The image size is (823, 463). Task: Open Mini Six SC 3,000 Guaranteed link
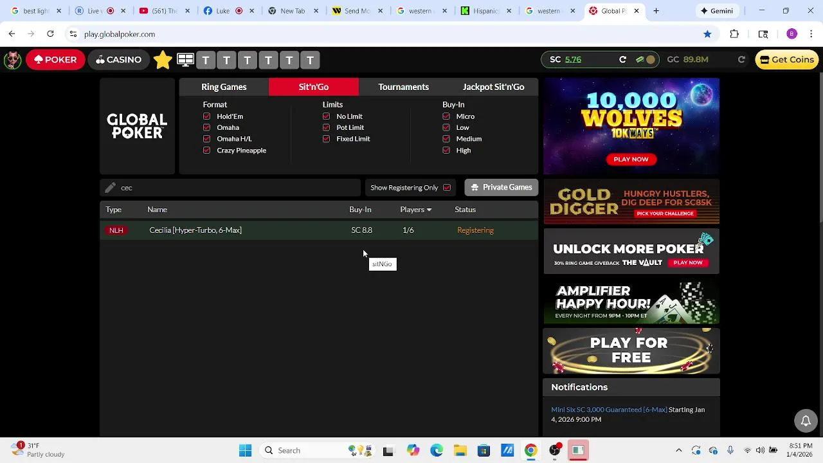pyautogui.click(x=609, y=410)
